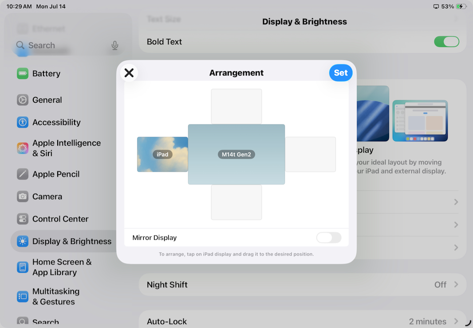Open Auto-Lock options chevron
The width and height of the screenshot is (473, 328).
click(456, 321)
